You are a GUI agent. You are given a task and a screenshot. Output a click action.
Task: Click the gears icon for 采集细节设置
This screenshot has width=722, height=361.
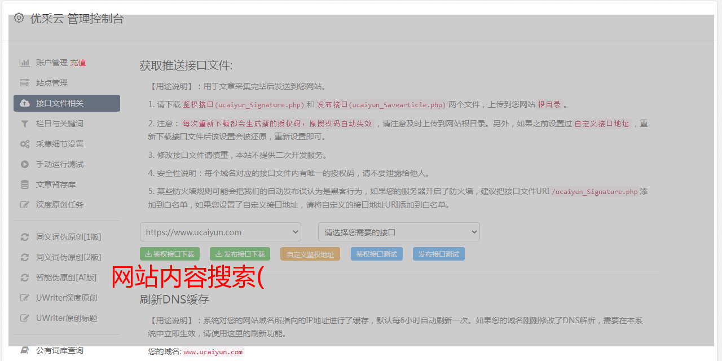pos(25,144)
